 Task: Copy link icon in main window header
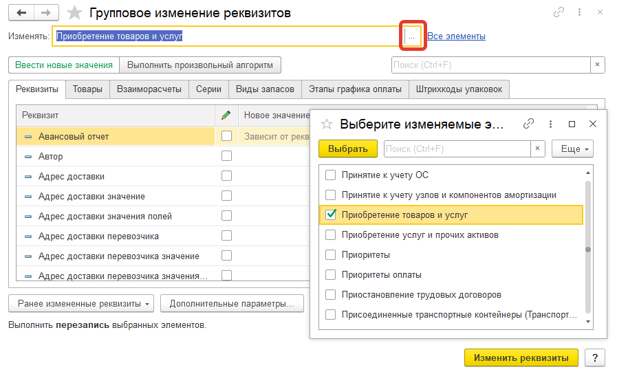click(x=559, y=13)
